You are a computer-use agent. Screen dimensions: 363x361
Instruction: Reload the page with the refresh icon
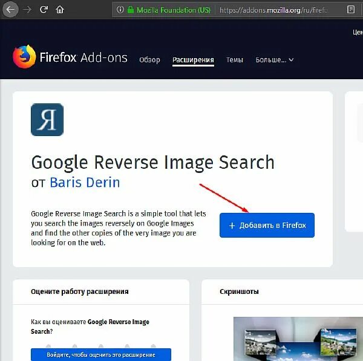[44, 10]
